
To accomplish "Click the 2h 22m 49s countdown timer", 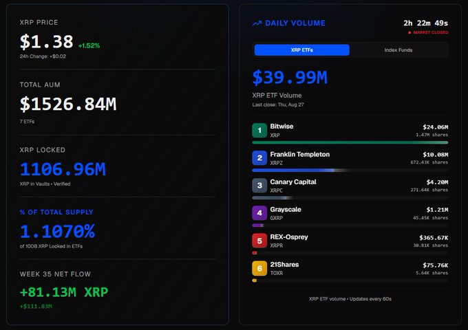I will [x=425, y=23].
